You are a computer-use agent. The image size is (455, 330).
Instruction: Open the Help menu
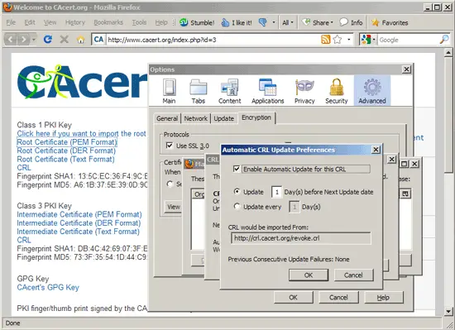(x=161, y=22)
